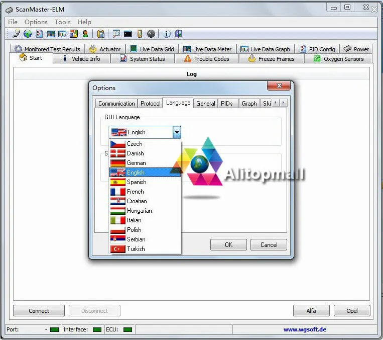Switch to the Freeze Frames tab
This screenshot has height=340, width=383.
click(271, 59)
